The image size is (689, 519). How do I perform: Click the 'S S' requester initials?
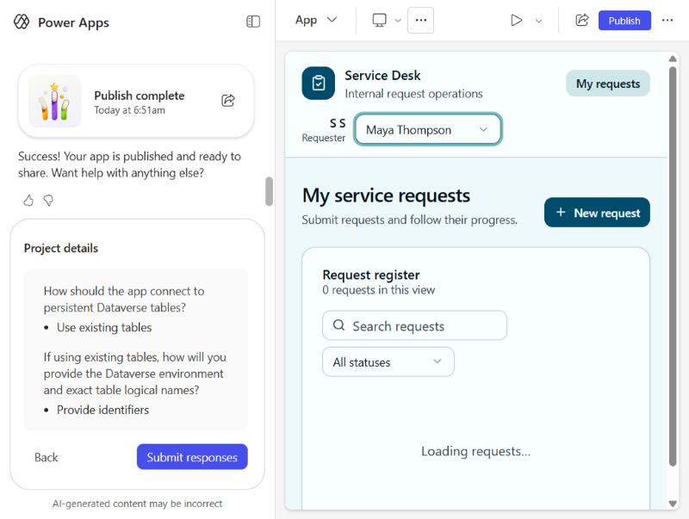pos(338,123)
